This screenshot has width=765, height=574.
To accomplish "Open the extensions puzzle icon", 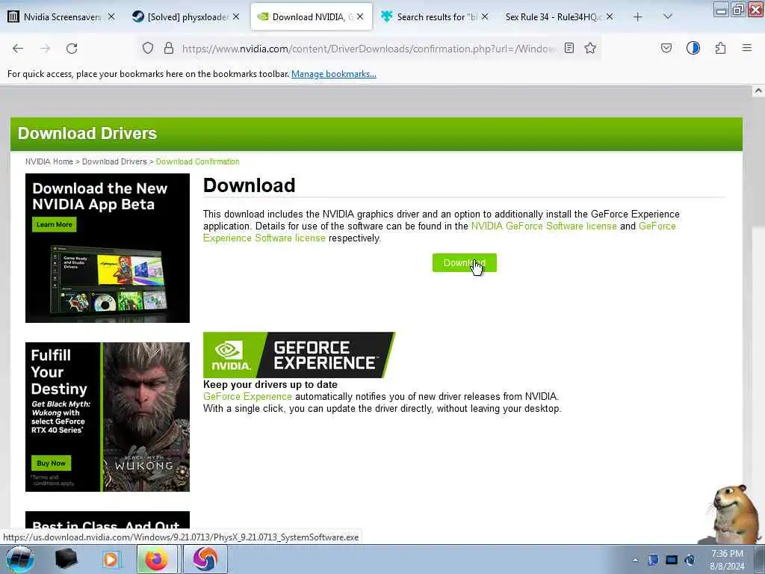I will coord(720,48).
